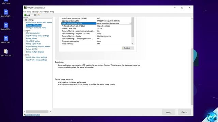Open the System Information link
The image size is (218, 122).
33,115
